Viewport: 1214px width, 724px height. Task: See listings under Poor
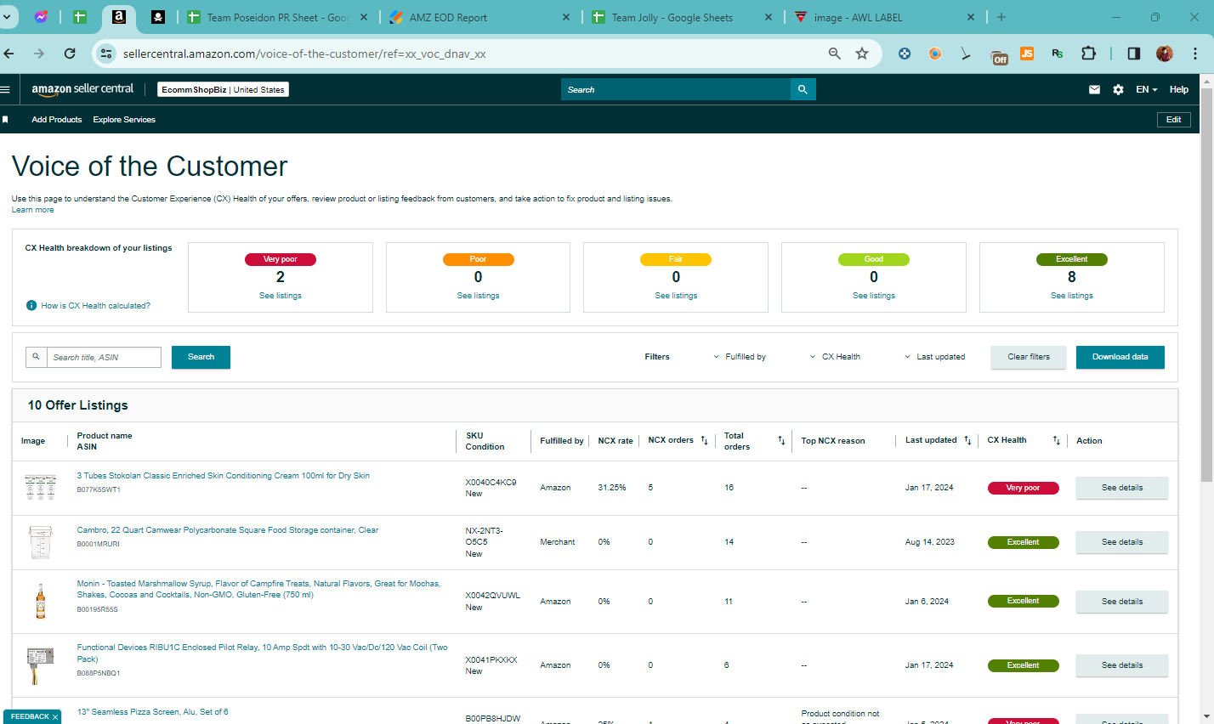(x=478, y=296)
